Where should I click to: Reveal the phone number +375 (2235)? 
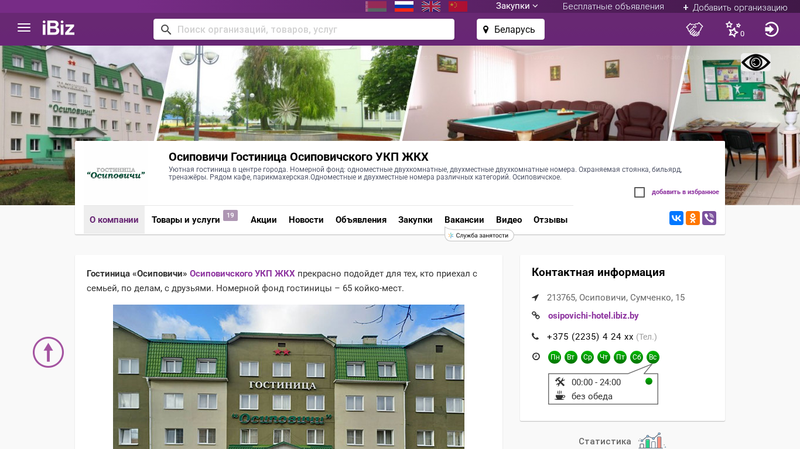coord(590,337)
